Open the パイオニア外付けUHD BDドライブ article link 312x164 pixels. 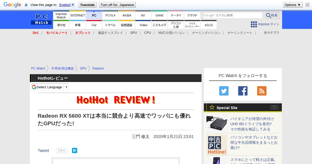click(252, 124)
